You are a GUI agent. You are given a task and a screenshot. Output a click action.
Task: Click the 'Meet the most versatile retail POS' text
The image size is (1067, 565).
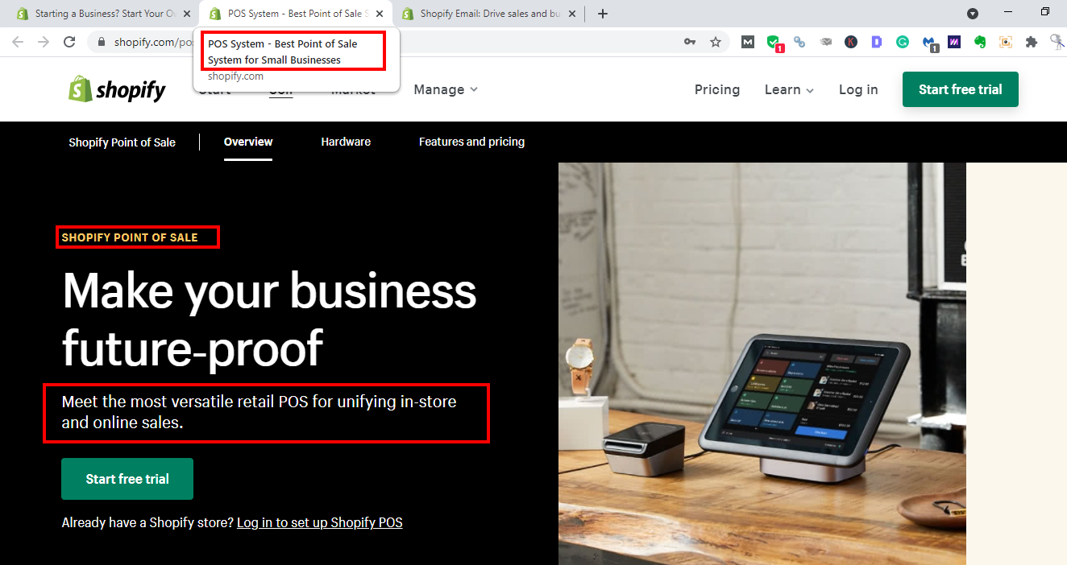click(x=259, y=411)
